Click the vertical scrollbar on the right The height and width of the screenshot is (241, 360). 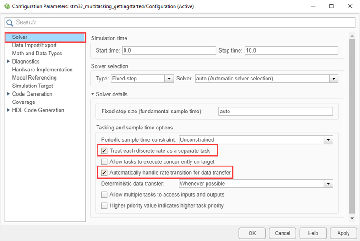point(352,123)
